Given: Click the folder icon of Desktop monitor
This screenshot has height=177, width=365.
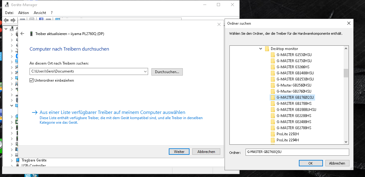Looking at the screenshot, I should 267,49.
